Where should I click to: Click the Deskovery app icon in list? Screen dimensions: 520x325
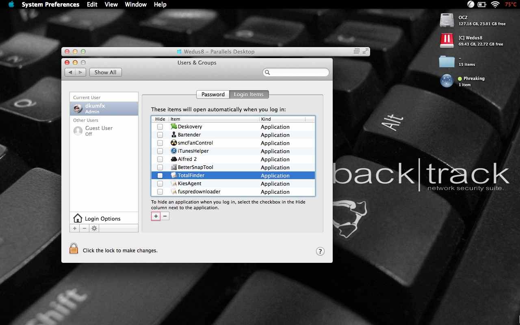[174, 127]
